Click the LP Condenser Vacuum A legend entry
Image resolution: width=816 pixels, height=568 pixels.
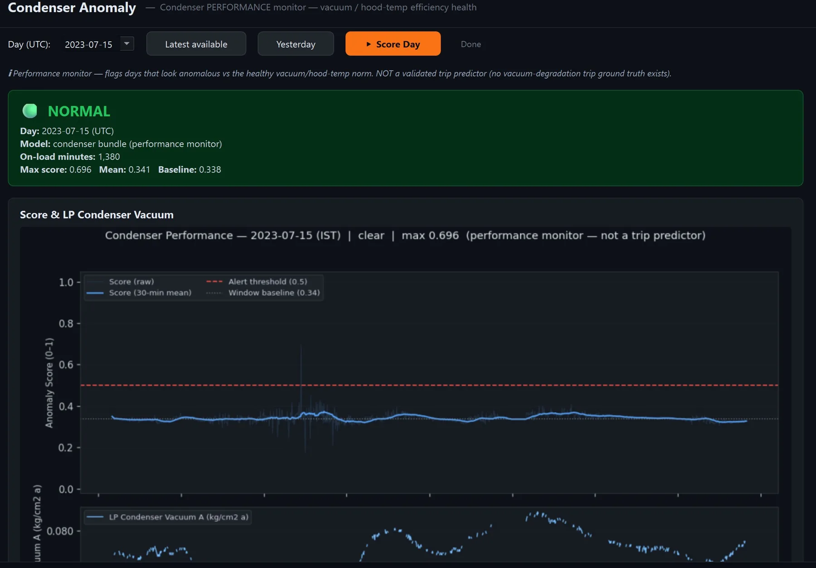pyautogui.click(x=168, y=517)
